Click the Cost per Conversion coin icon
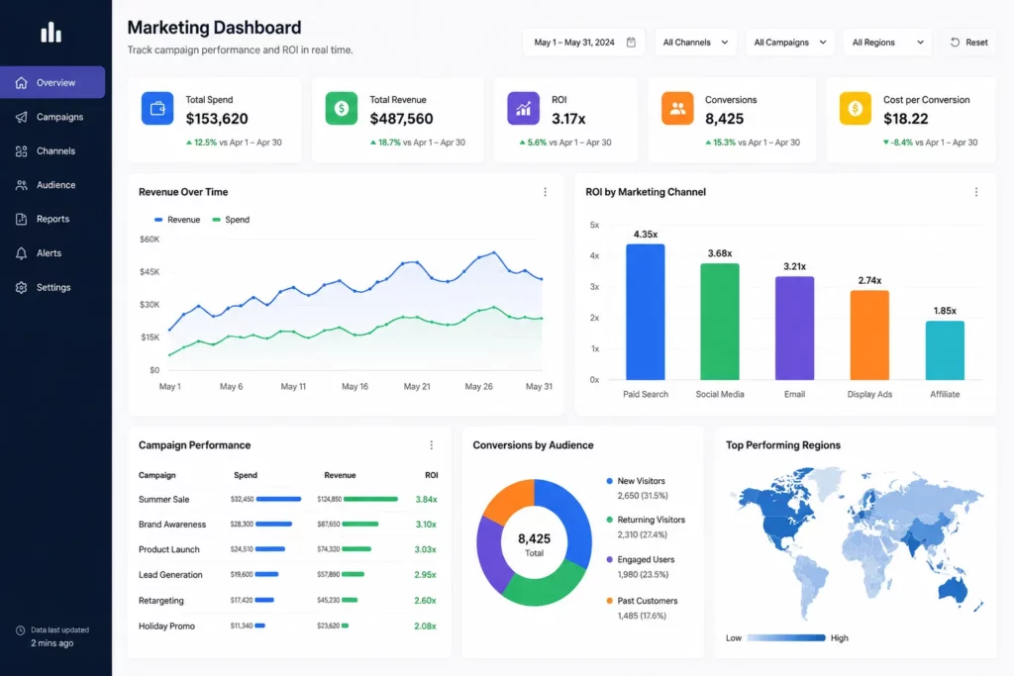Image resolution: width=1014 pixels, height=676 pixels. pyautogui.click(x=856, y=109)
